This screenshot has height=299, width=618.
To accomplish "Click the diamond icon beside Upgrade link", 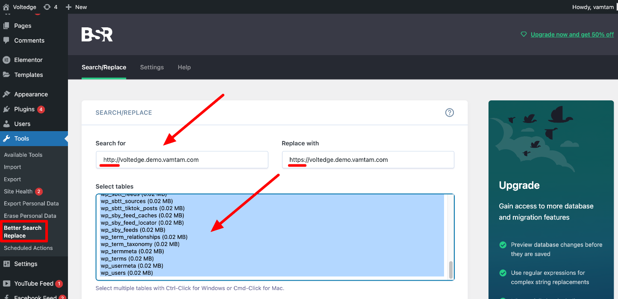I will [524, 34].
